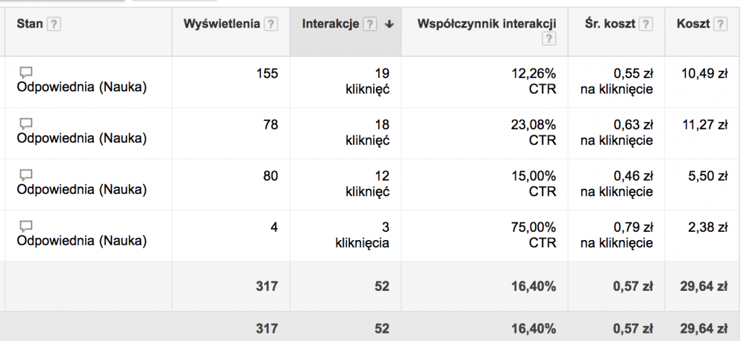The image size is (741, 341).
Task: Open help for Współczynnik interakcji column
Action: click(x=548, y=40)
